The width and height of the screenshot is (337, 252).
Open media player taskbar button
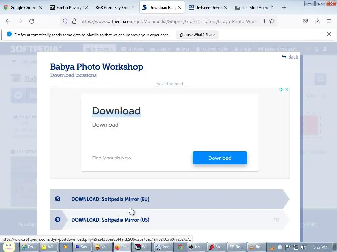tap(65, 247)
